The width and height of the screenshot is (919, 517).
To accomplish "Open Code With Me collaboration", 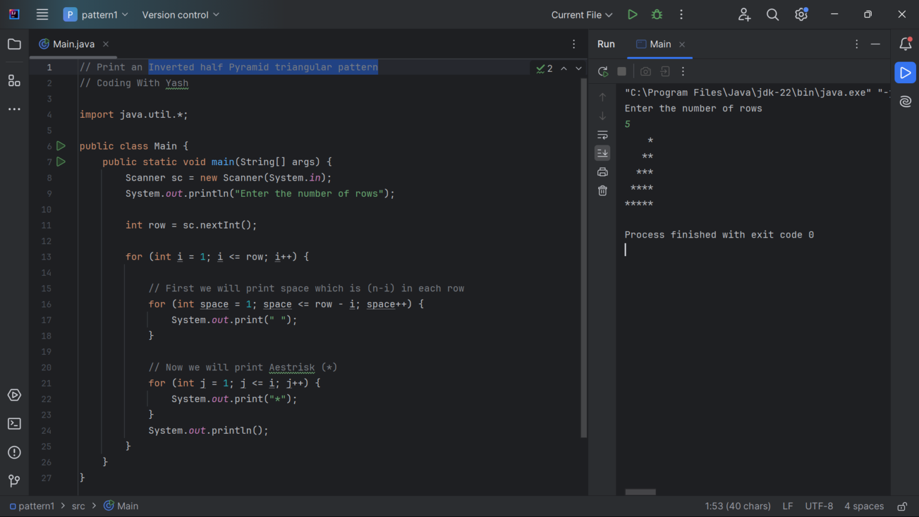I will (x=744, y=14).
